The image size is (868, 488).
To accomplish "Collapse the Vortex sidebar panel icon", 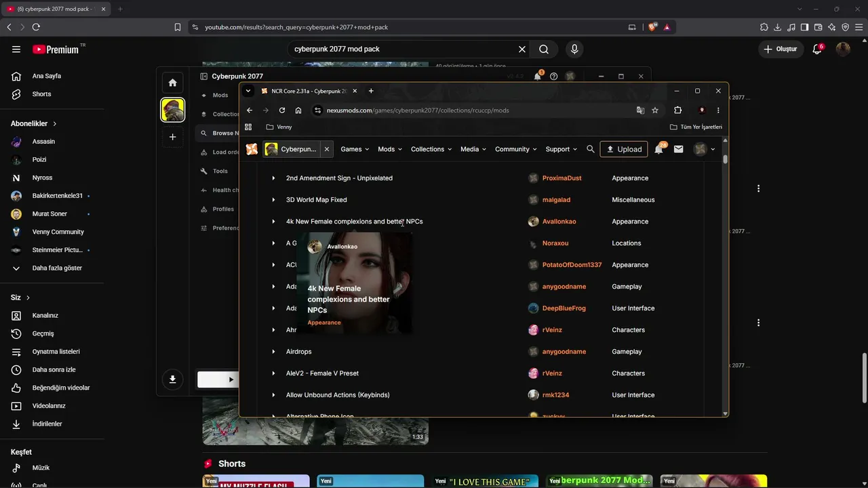I will 203,77.
